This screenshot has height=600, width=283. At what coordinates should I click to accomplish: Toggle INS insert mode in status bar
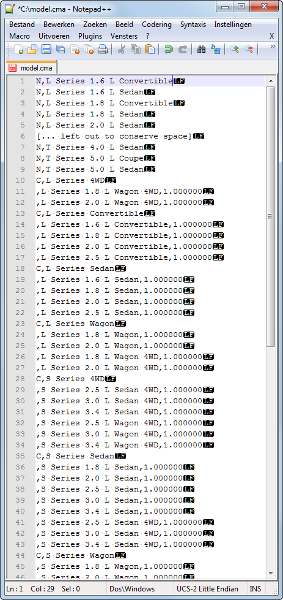click(x=255, y=589)
